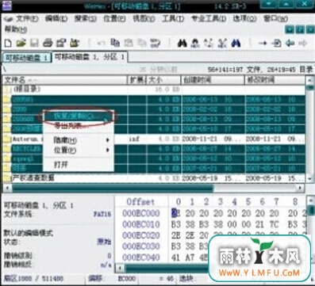Click the file list scroll-up arrow

pos(309,80)
